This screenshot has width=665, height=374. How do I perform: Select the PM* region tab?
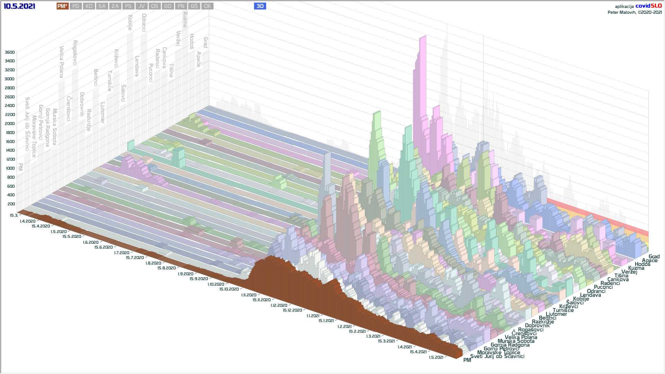pos(62,6)
